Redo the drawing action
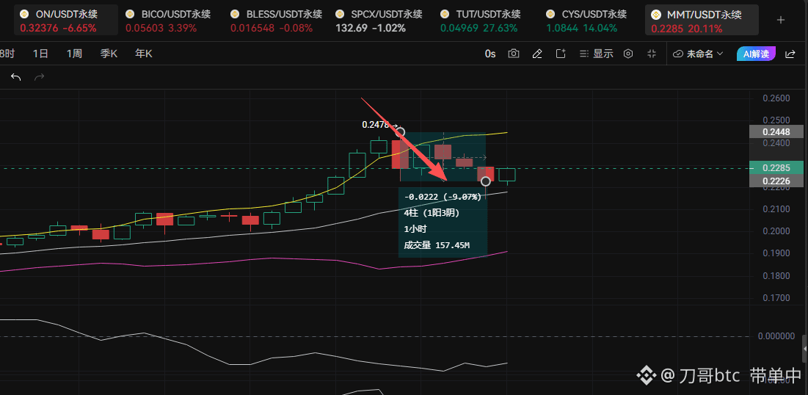The image size is (808, 395). (39, 77)
